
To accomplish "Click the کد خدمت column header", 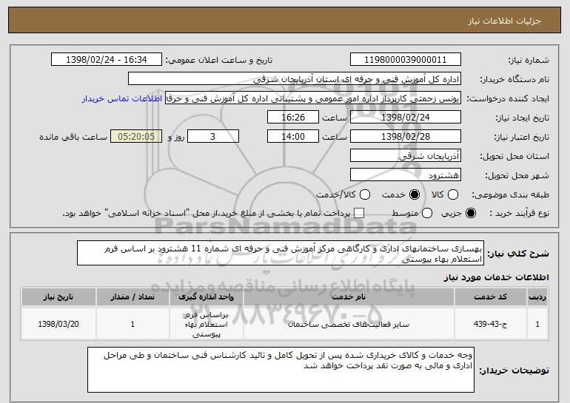I will pyautogui.click(x=490, y=297).
